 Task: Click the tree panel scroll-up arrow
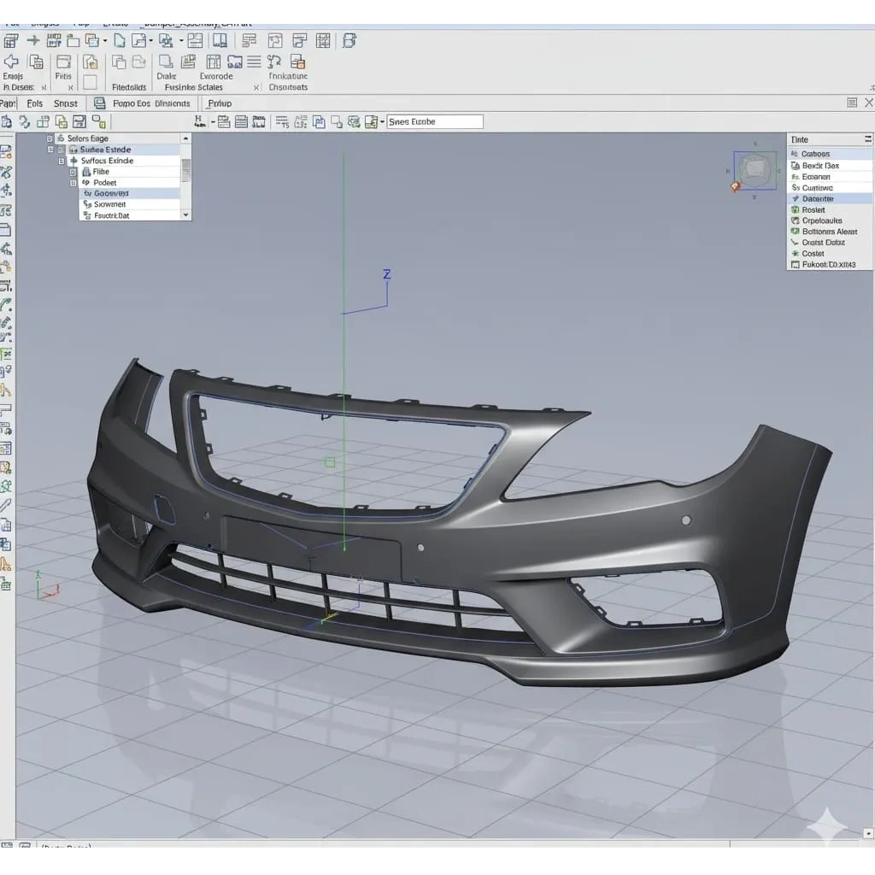click(185, 138)
